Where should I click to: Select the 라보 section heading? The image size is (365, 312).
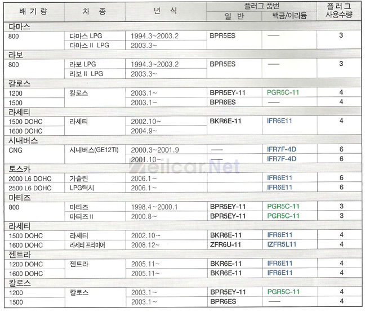click(x=16, y=55)
